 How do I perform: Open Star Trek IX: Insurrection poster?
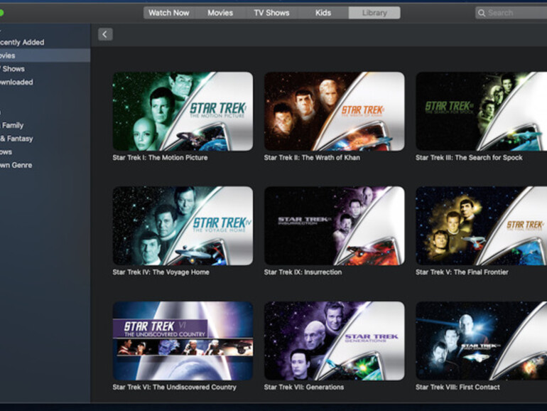click(x=334, y=225)
